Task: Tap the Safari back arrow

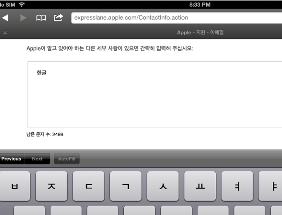Action: [5, 18]
